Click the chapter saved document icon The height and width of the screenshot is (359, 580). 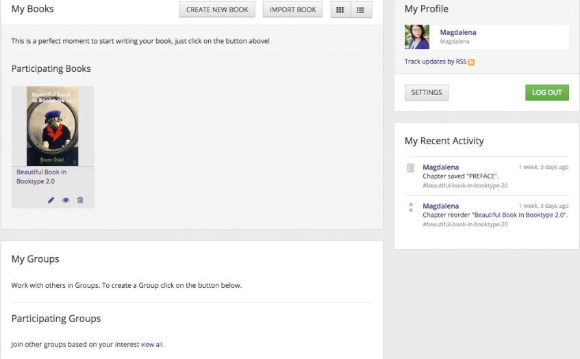tap(411, 168)
